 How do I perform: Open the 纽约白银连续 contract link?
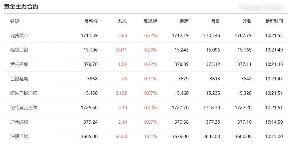[24, 93]
